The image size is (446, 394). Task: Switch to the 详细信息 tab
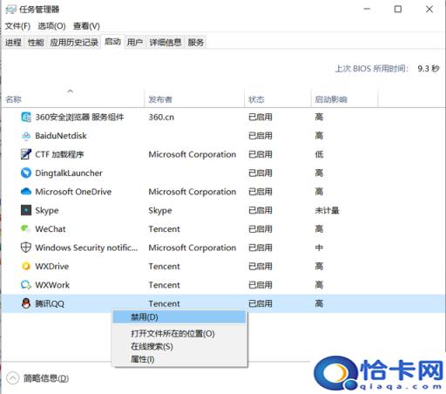click(x=166, y=43)
